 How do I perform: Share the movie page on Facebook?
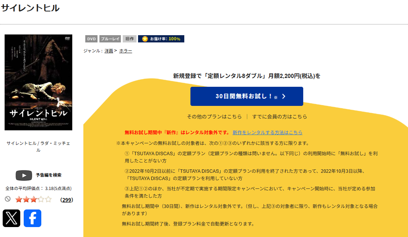pyautogui.click(x=33, y=218)
